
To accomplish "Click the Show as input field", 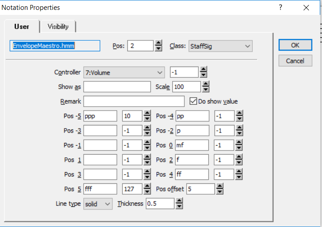I will (117, 87).
